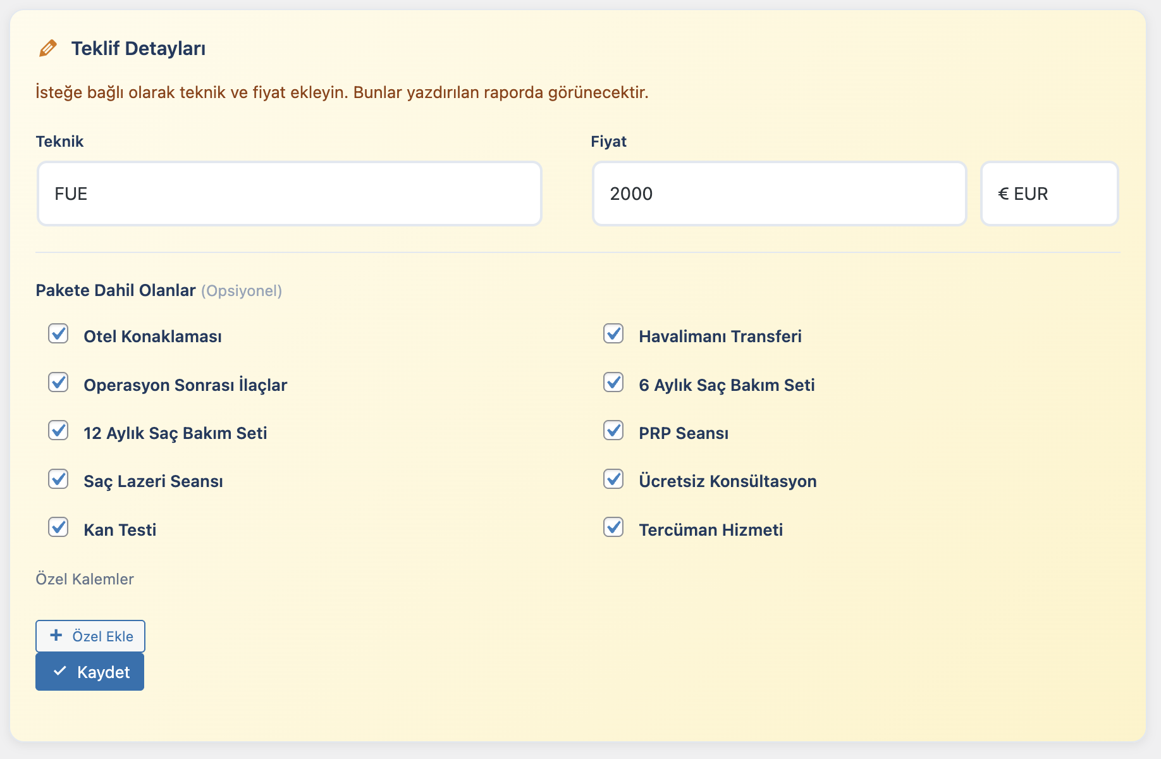Disable the 12 Aylık Saç Bakım Seti checkbox
The height and width of the screenshot is (759, 1161).
[58, 431]
